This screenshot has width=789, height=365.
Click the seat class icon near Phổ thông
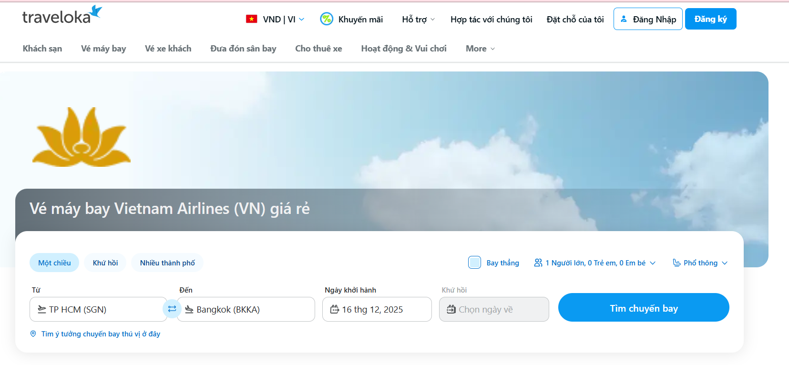676,263
